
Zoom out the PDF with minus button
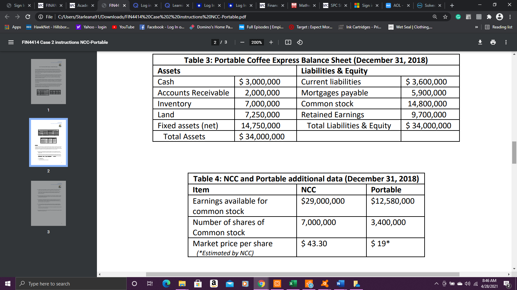tap(242, 42)
